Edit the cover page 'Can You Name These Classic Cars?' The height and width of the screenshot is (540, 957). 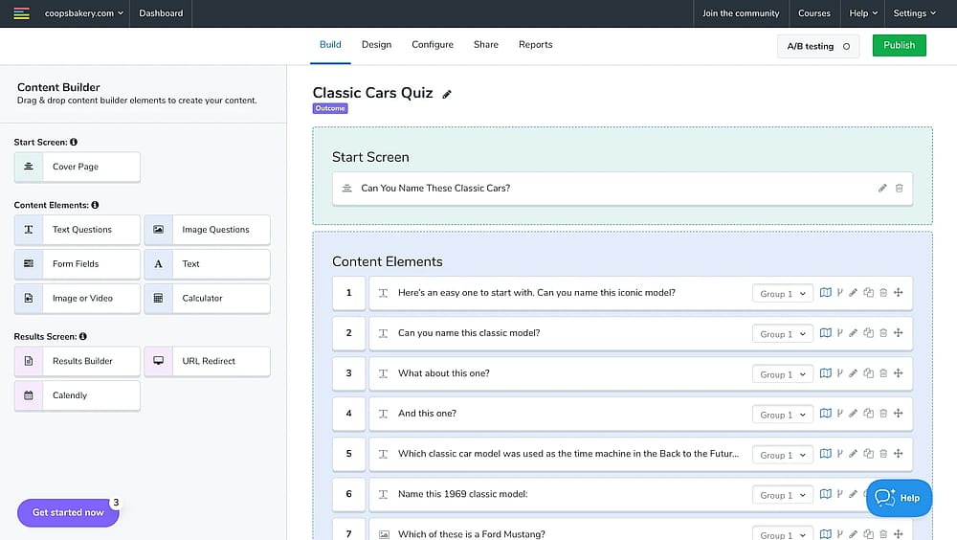882,189
